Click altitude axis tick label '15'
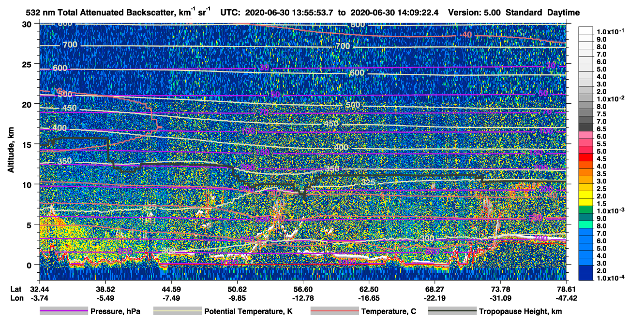Screen dimensions: 629x322 pyautogui.click(x=28, y=144)
